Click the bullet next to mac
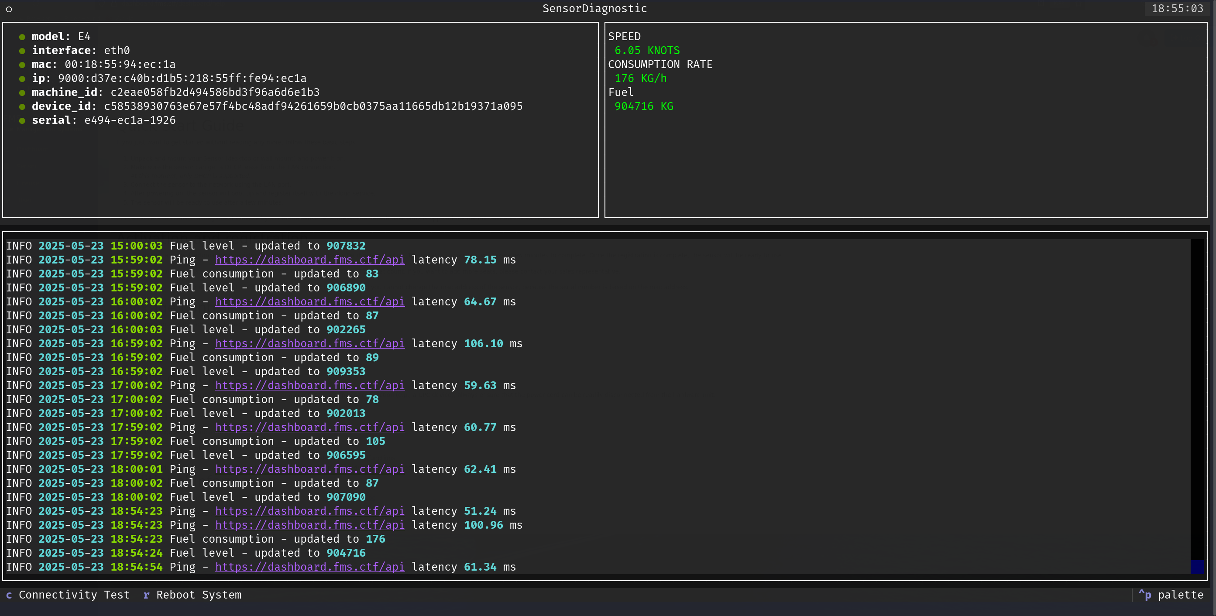 [x=22, y=65]
